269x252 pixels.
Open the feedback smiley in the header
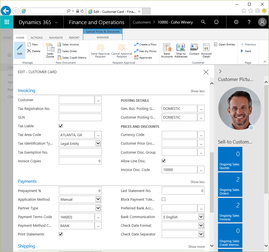pos(216,22)
